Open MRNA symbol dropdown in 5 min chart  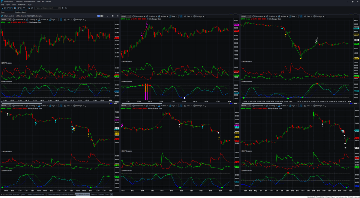(250, 16)
